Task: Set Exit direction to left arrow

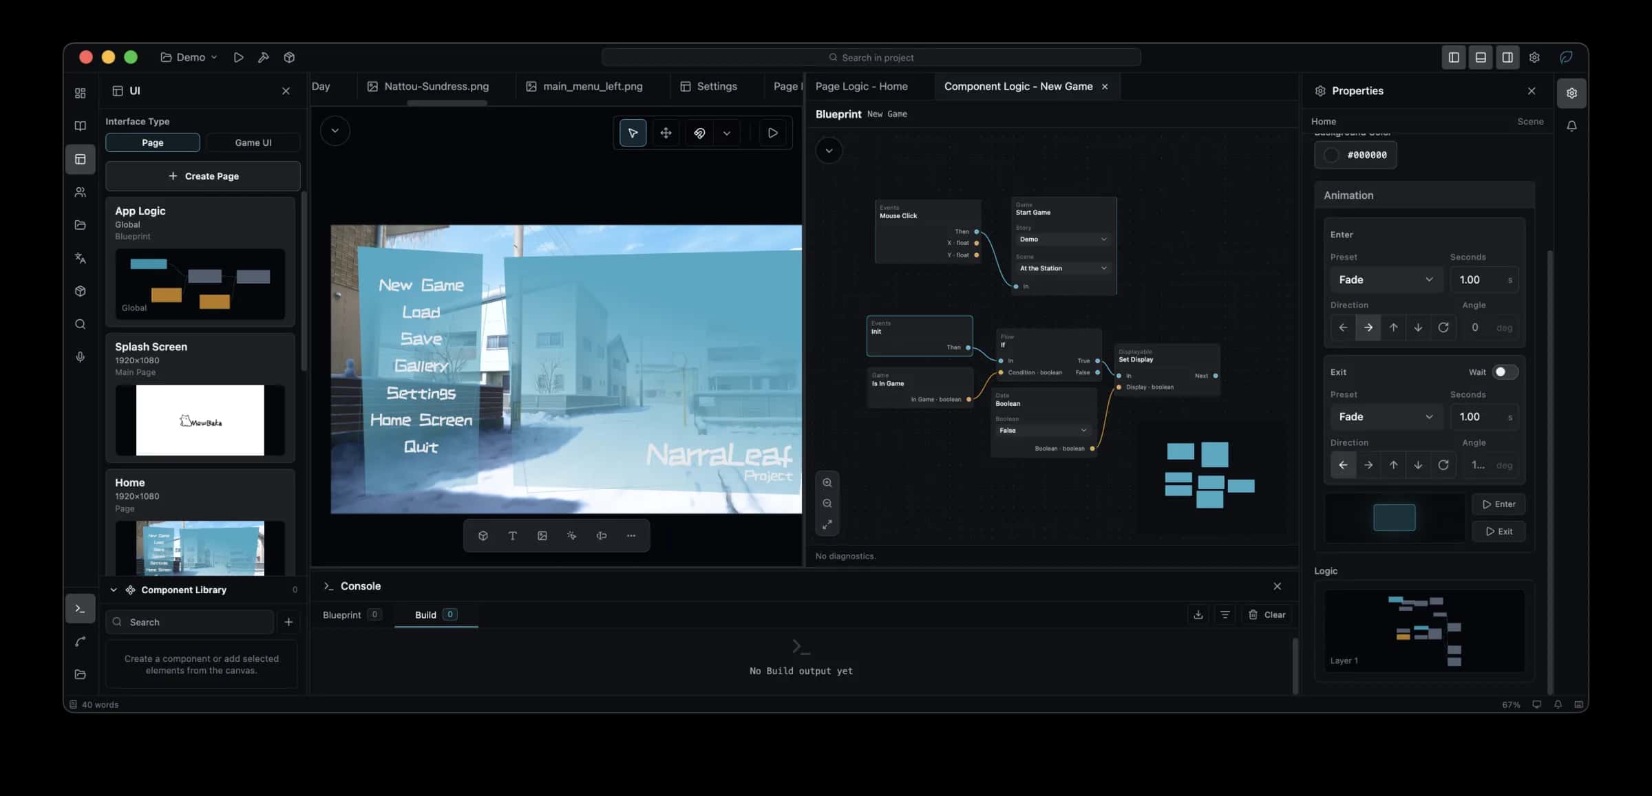Action: pyautogui.click(x=1343, y=465)
